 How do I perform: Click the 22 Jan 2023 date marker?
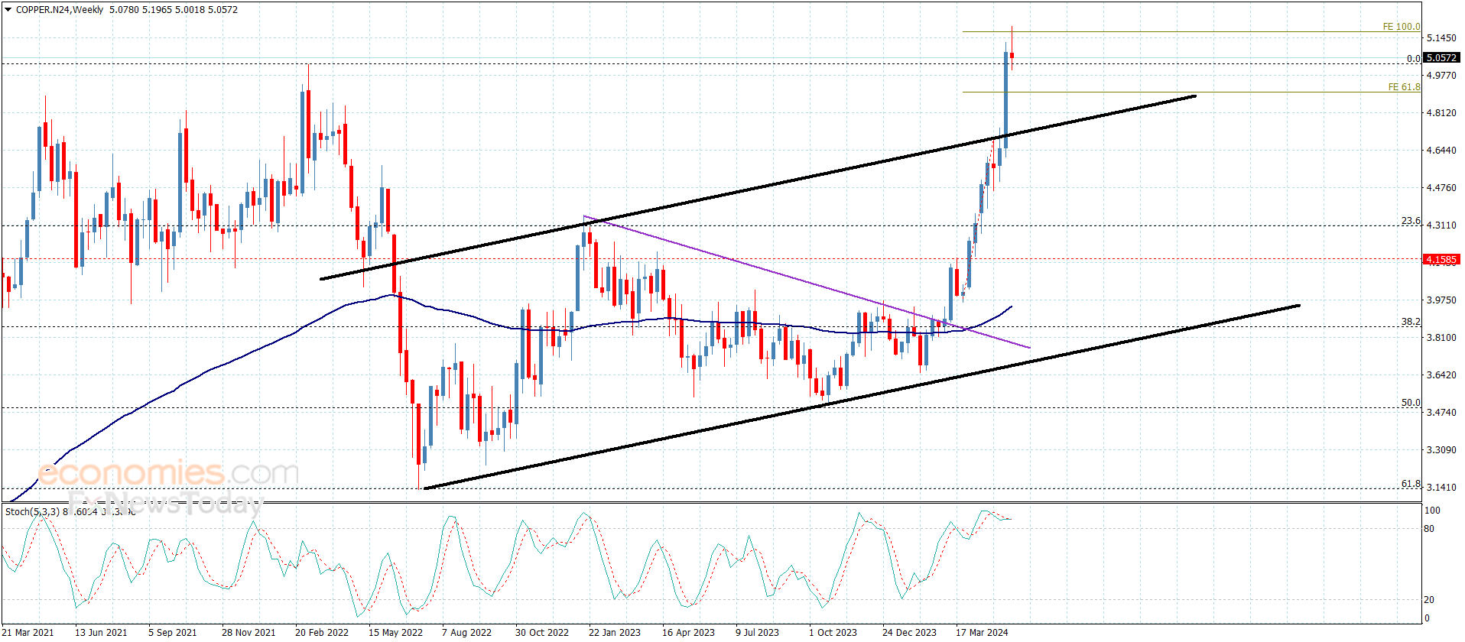pyautogui.click(x=615, y=632)
